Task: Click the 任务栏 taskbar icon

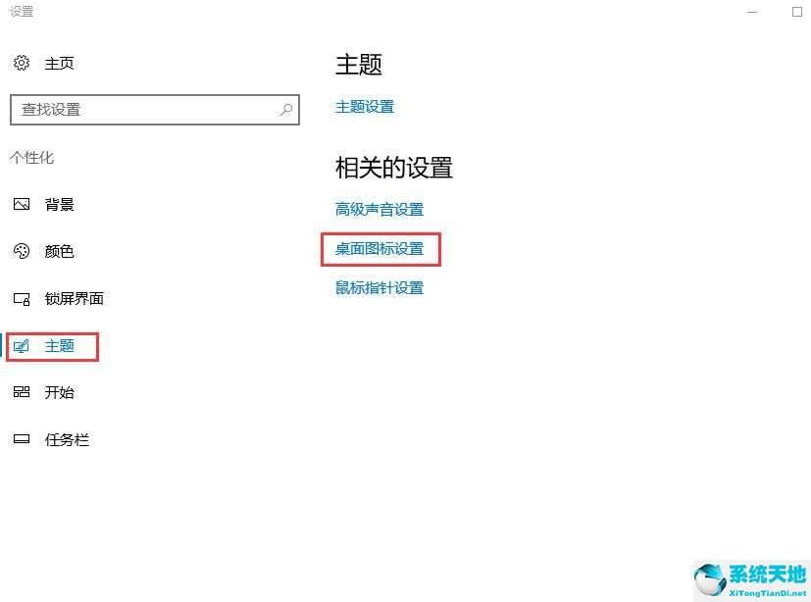Action: (22, 439)
